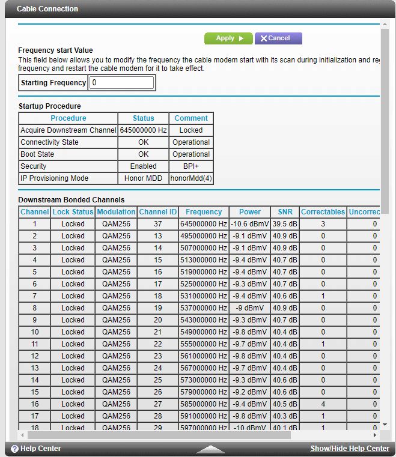The height and width of the screenshot is (457, 396).
Task: Click Channel ID 24 cell
Action: (158, 368)
